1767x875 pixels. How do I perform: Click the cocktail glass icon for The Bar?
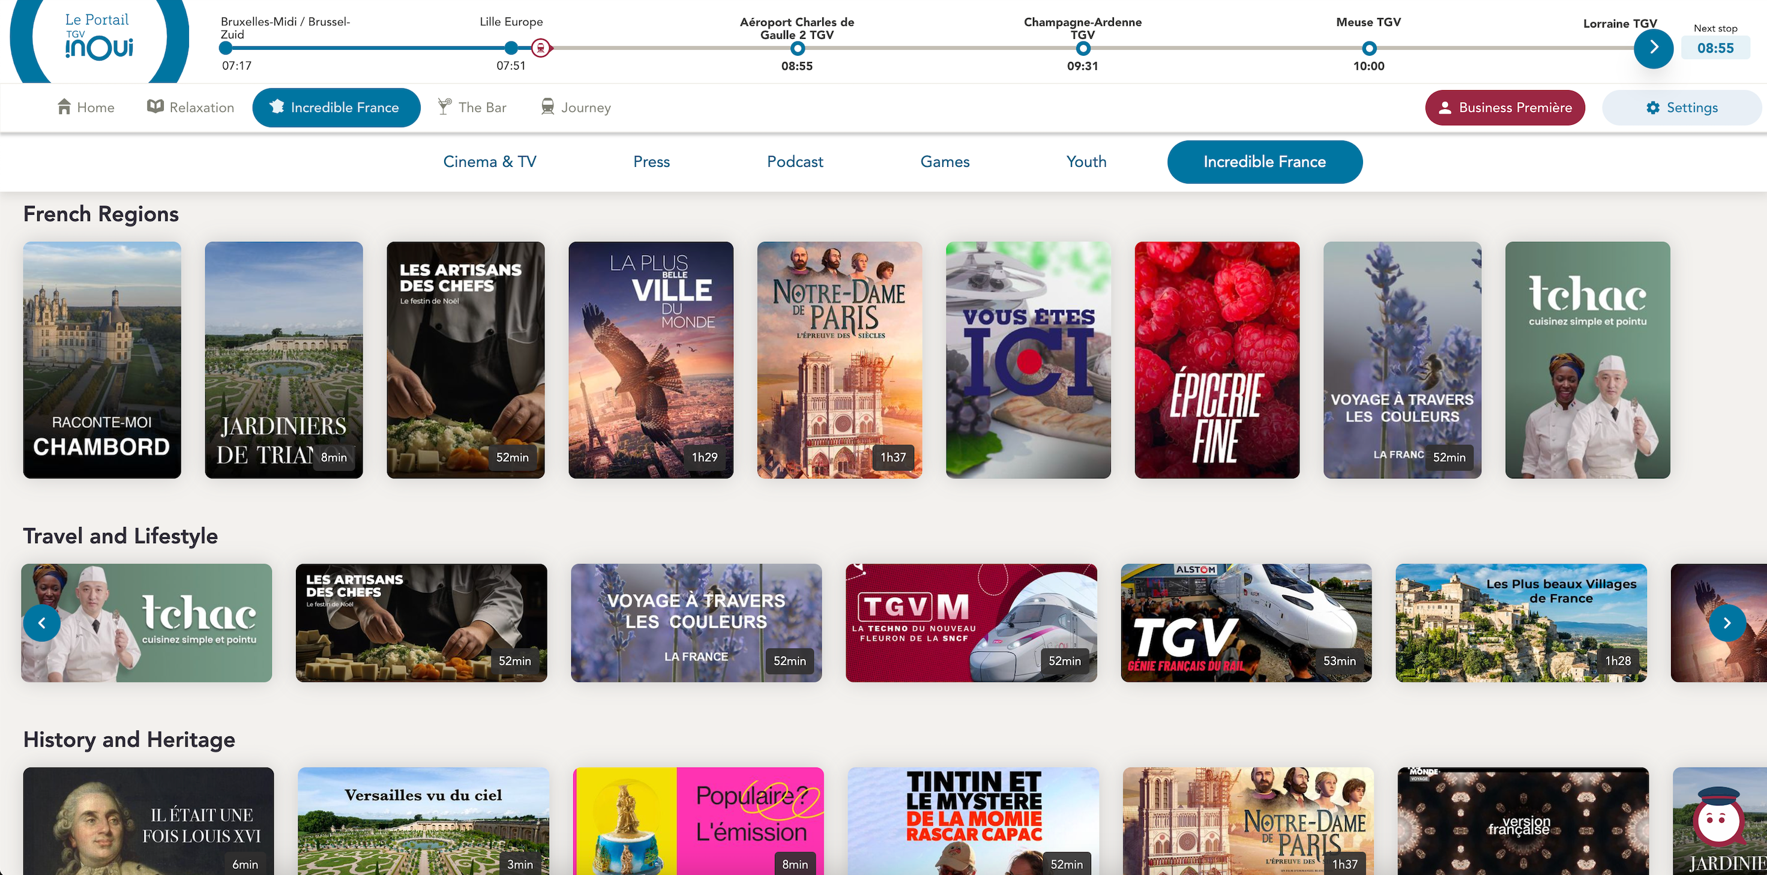point(445,106)
